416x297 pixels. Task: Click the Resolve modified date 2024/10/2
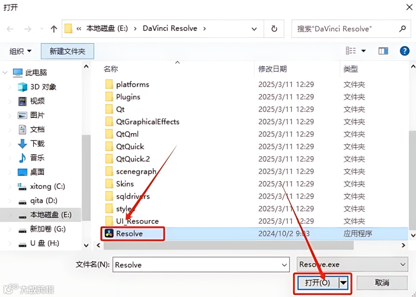284,234
